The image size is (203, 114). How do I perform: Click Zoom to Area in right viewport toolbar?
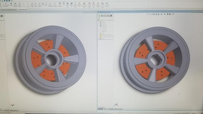coord(150,14)
